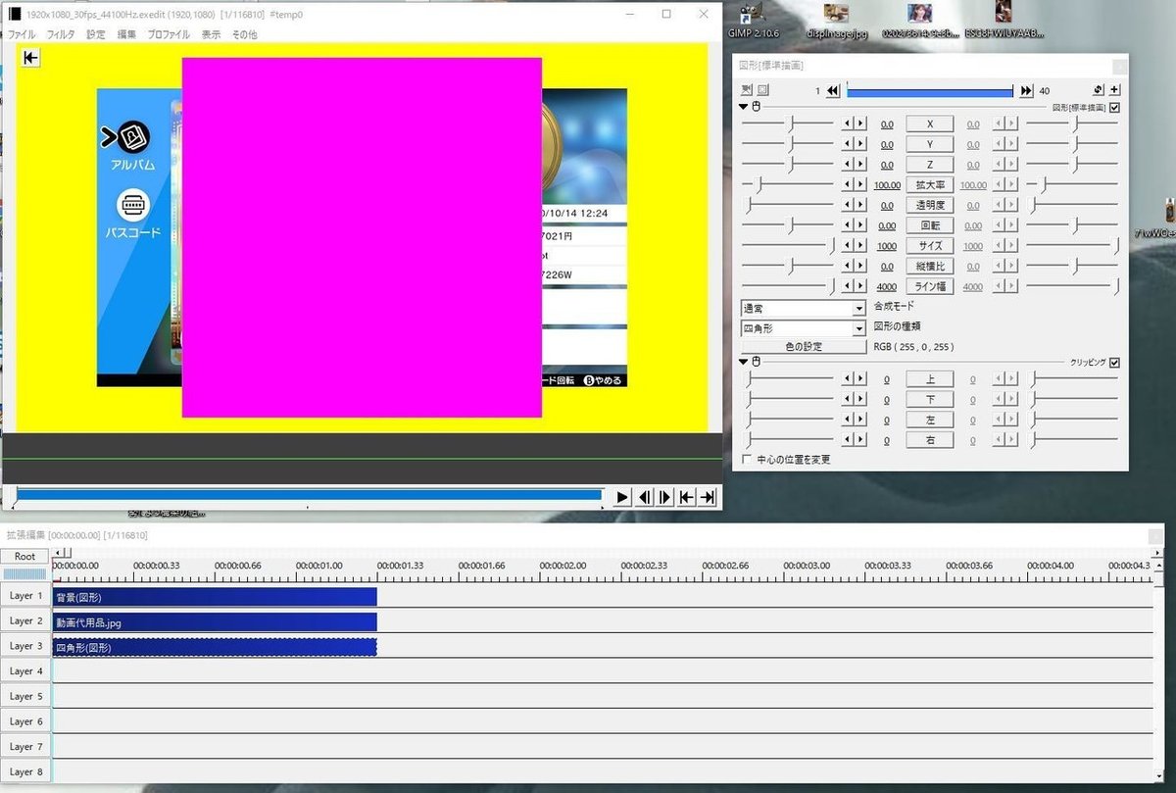1176x793 pixels.
Task: Toggle Layer 4 visibility button
Action: point(25,671)
